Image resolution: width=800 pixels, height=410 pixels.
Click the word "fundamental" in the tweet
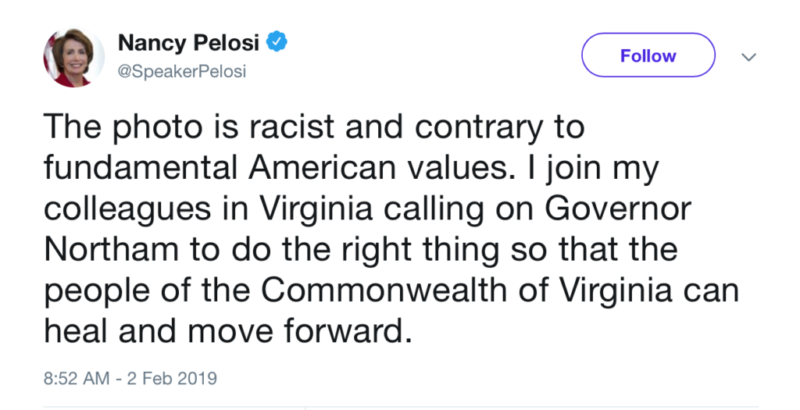(x=141, y=167)
